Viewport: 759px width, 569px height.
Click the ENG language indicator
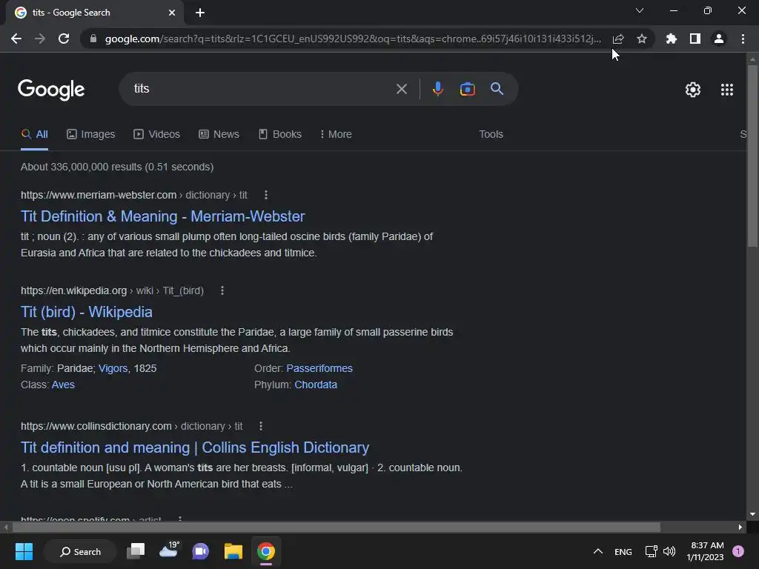pyautogui.click(x=623, y=551)
